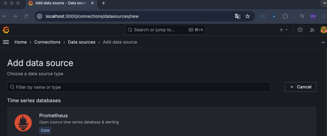The height and width of the screenshot is (136, 327).
Task: Click the Add data source breadcrumb text
Action: [120, 42]
